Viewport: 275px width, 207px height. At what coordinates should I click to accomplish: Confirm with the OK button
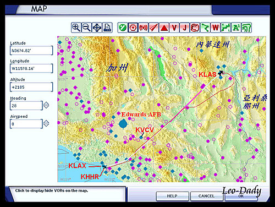241,196
